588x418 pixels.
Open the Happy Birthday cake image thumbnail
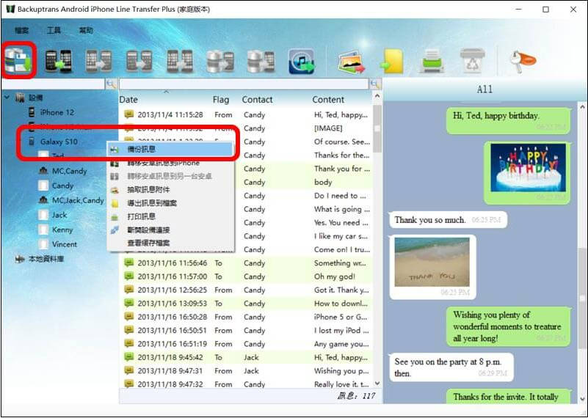[528, 167]
